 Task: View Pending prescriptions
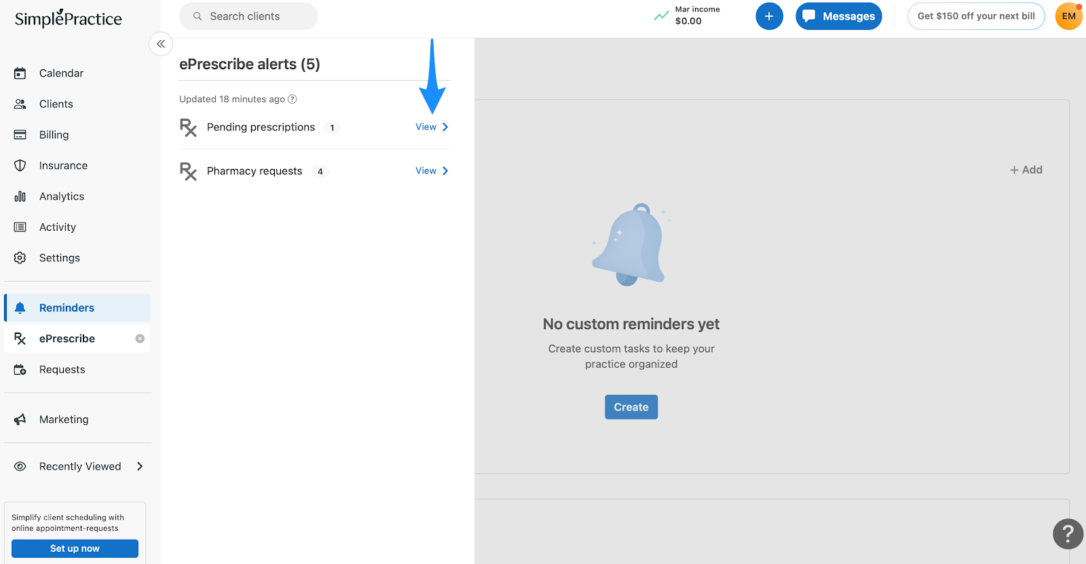point(426,127)
